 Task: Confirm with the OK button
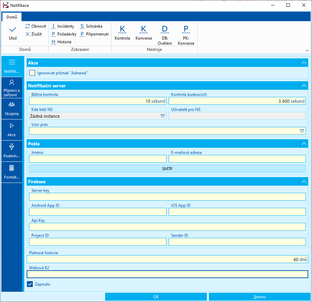(156, 297)
